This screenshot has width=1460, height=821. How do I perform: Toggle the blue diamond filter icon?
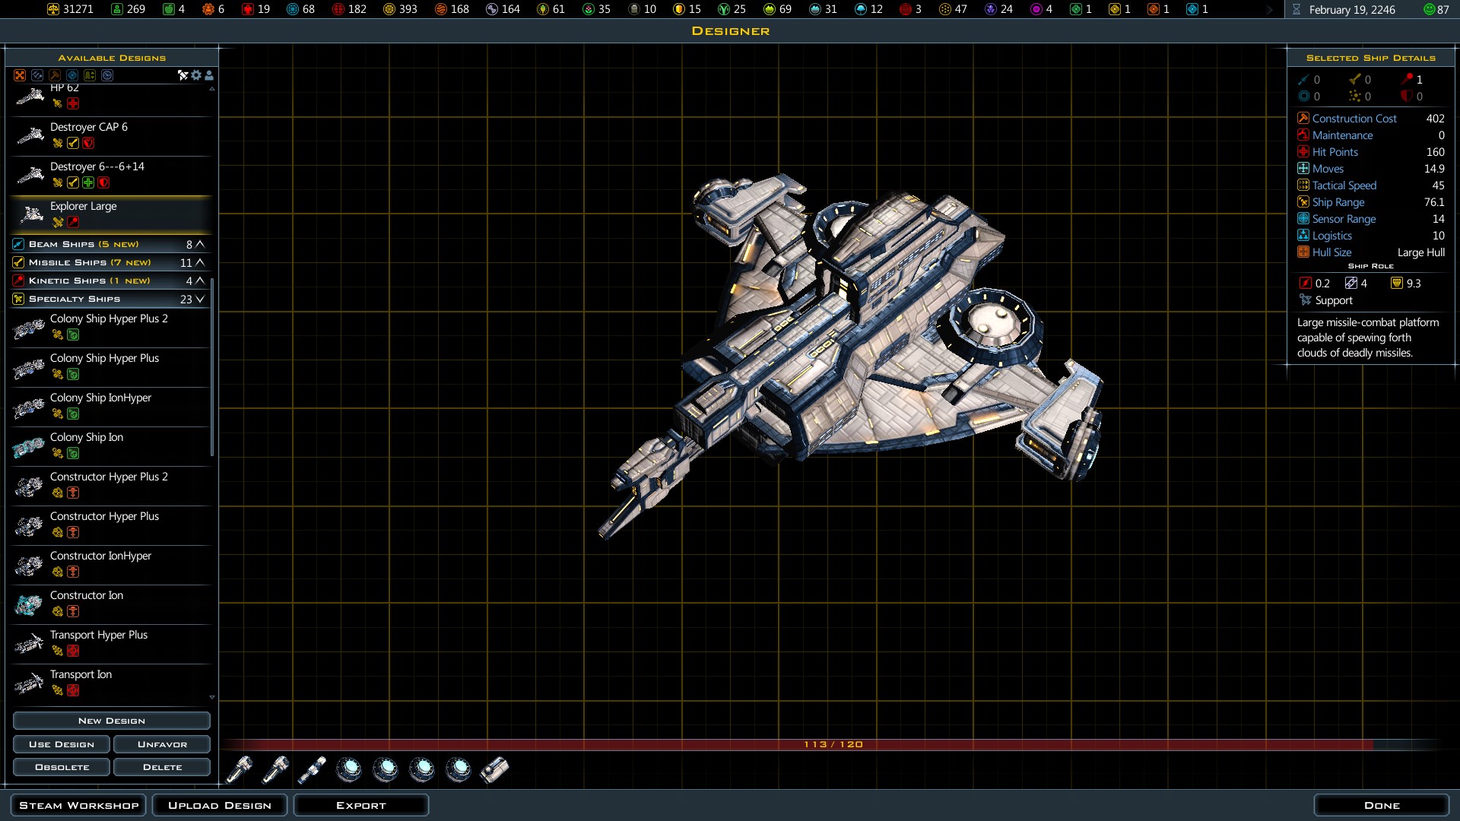click(72, 75)
